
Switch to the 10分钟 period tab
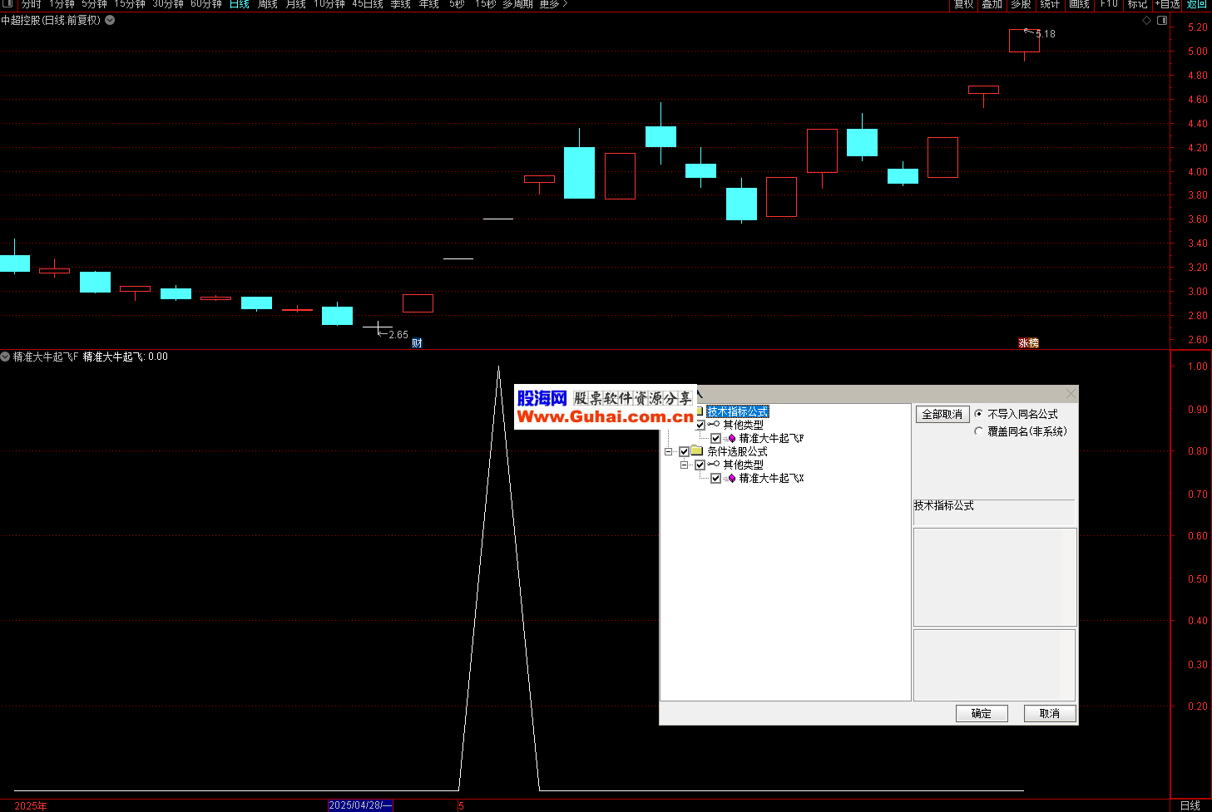pos(329,4)
